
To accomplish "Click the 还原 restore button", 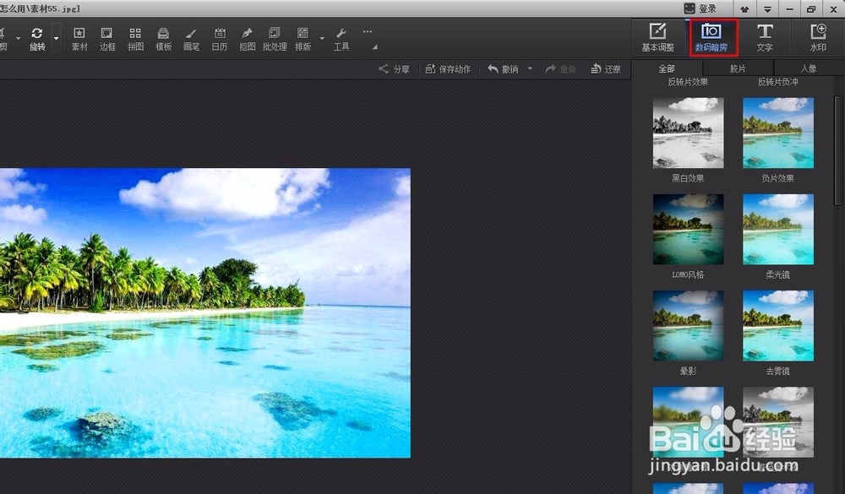I will (x=606, y=69).
